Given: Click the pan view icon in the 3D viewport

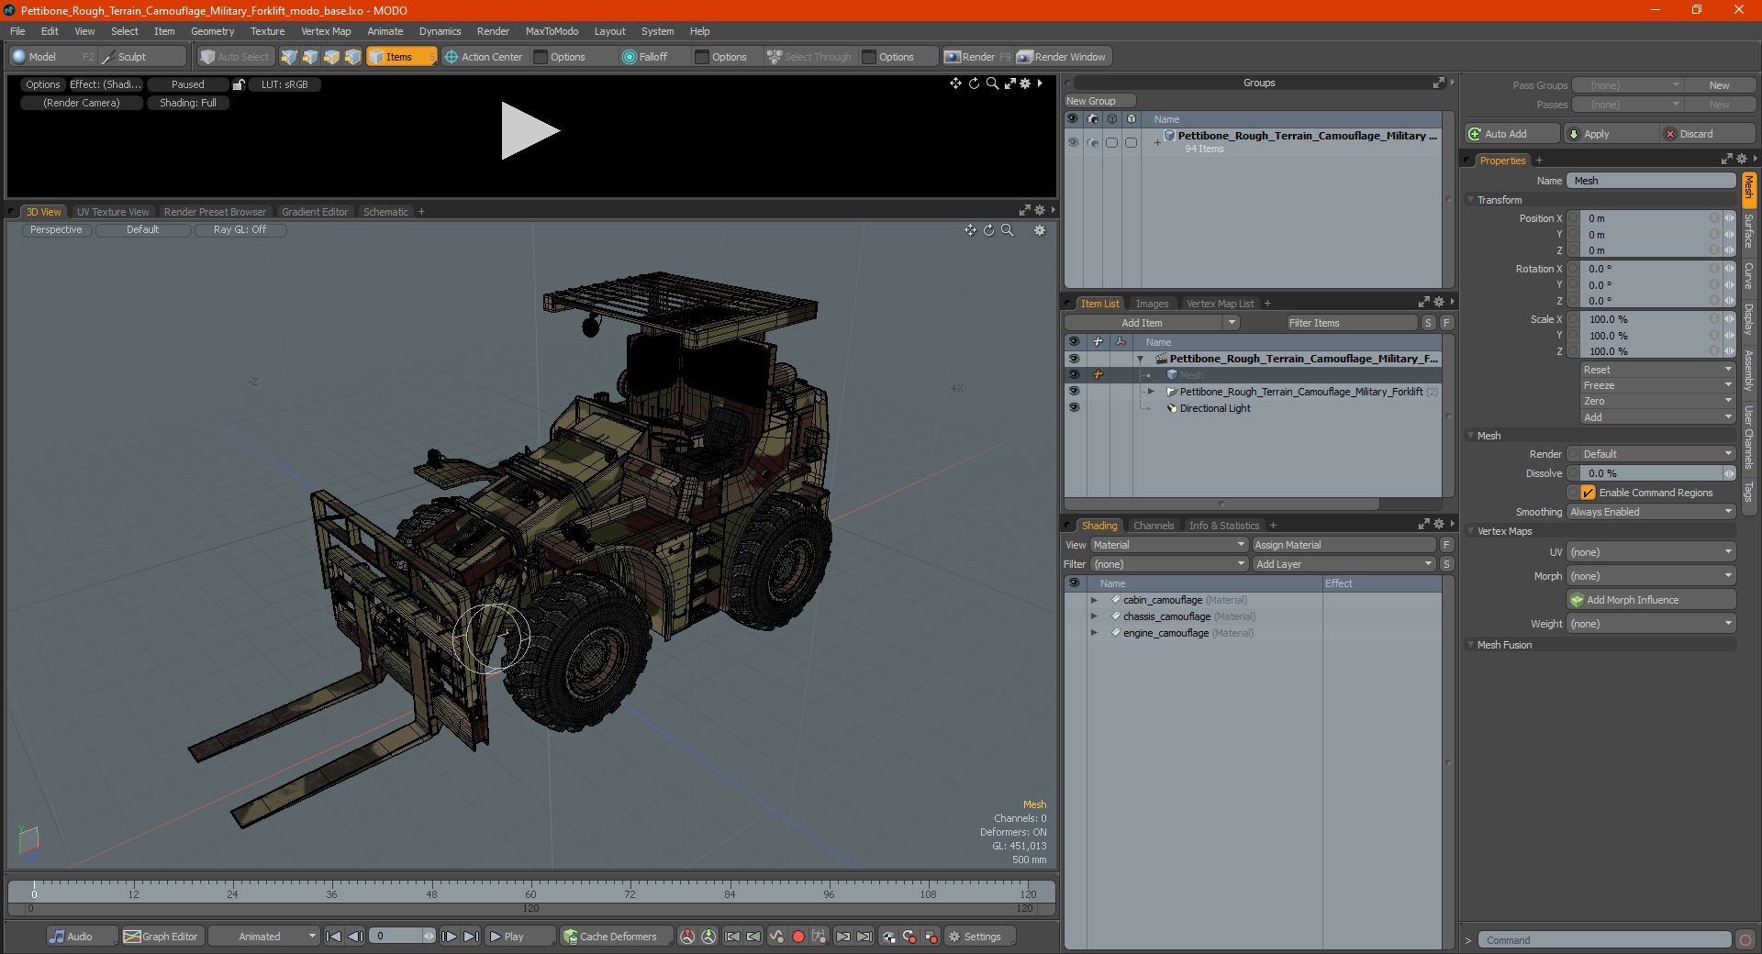Looking at the screenshot, I should [x=970, y=230].
